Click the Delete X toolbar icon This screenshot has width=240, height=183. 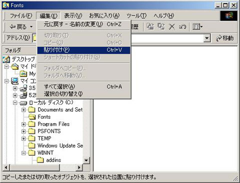172,26
